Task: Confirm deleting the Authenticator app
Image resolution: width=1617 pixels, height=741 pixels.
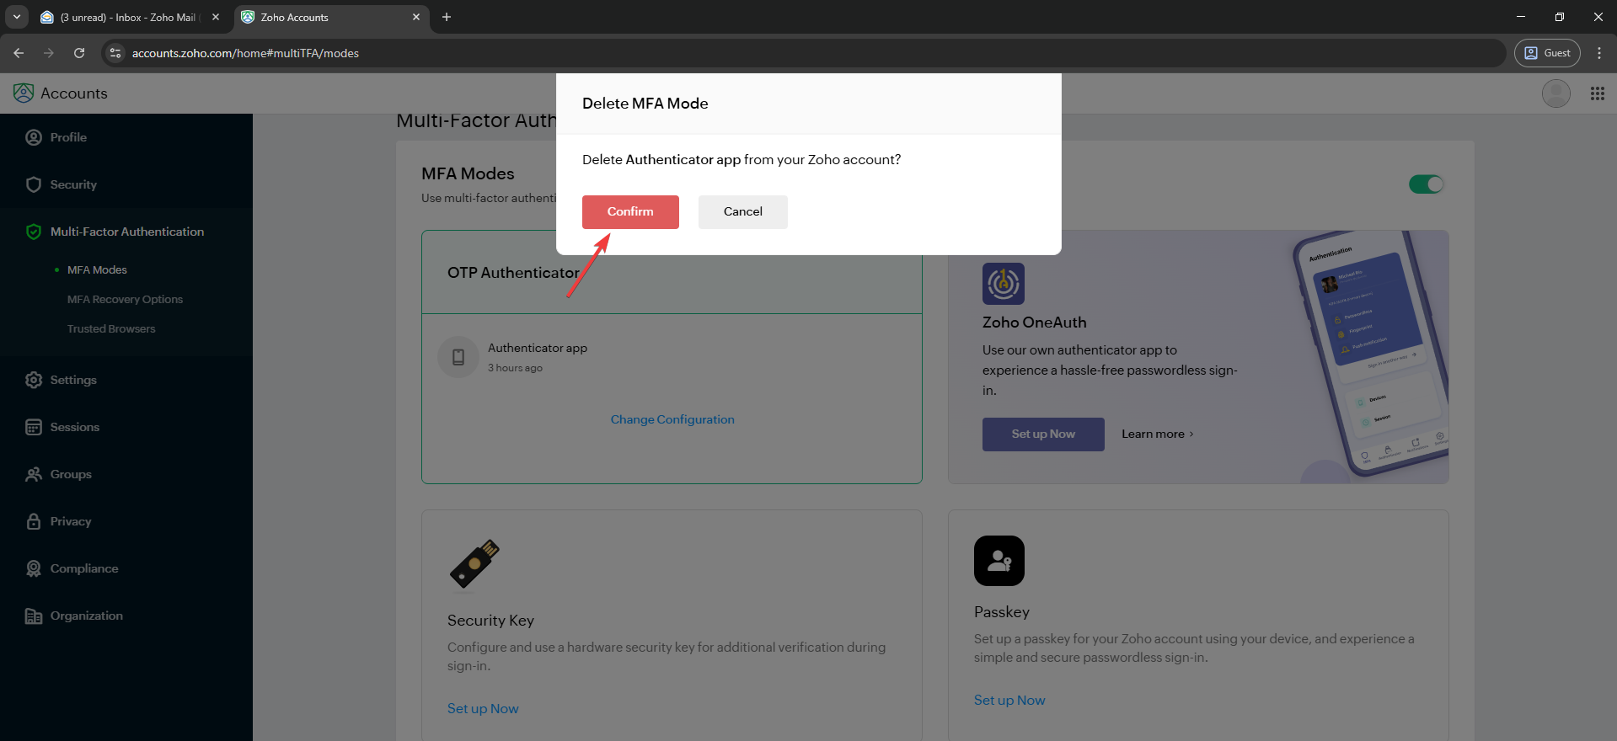Action: point(629,212)
